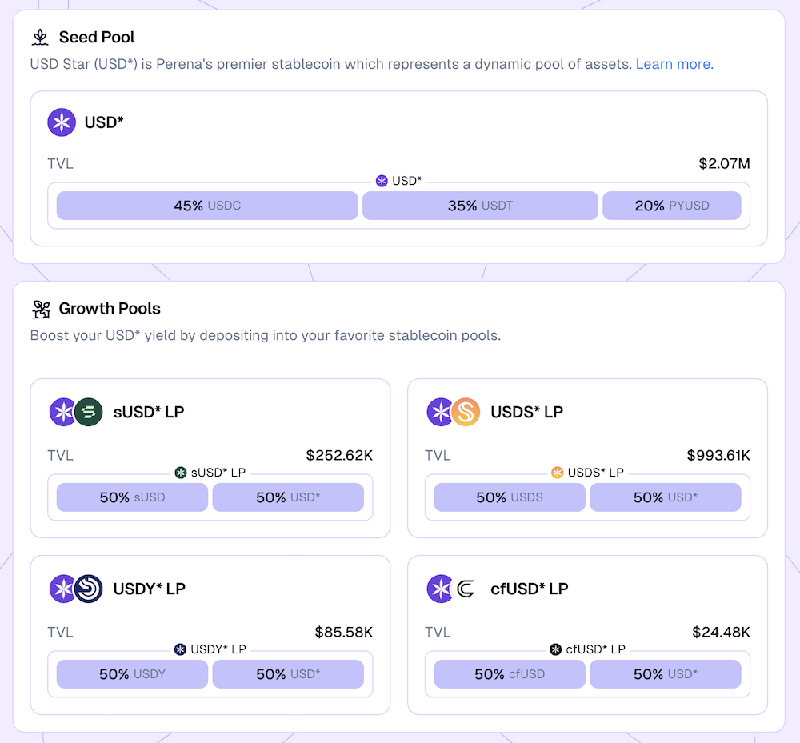Select the 45% USDC allocation segment
Image resolution: width=800 pixels, height=743 pixels.
pos(207,206)
